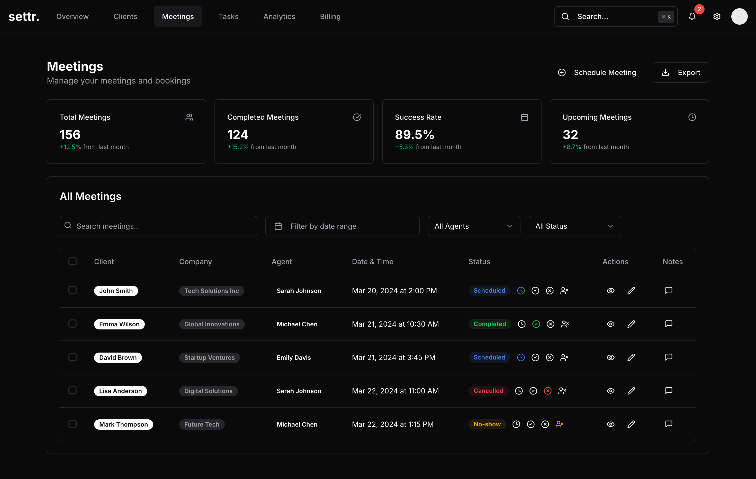Check the Mark Thompson row checkbox
Image resolution: width=756 pixels, height=479 pixels.
(73, 424)
